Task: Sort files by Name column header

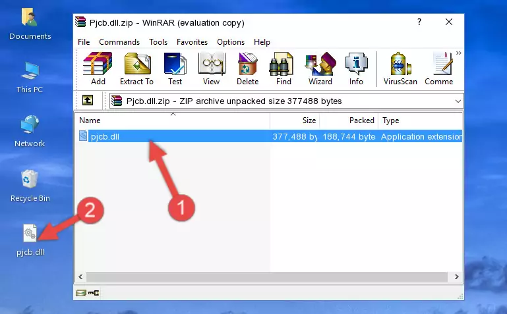Action: point(173,120)
